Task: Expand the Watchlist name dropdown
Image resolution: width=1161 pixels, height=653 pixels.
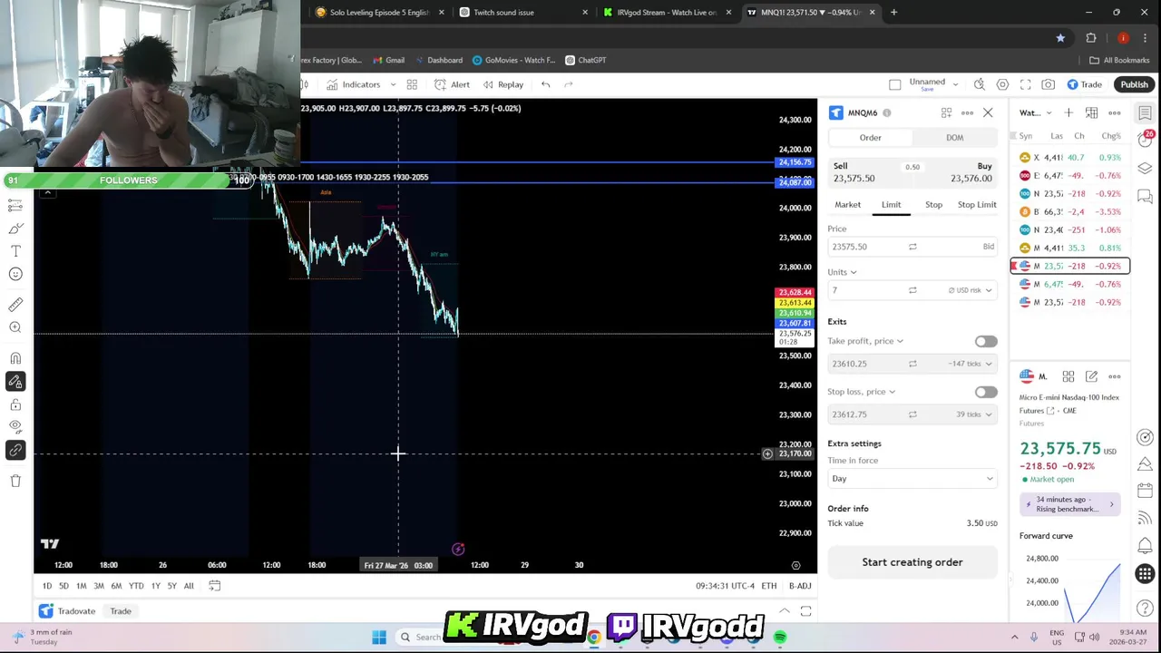Action: coord(1035,113)
